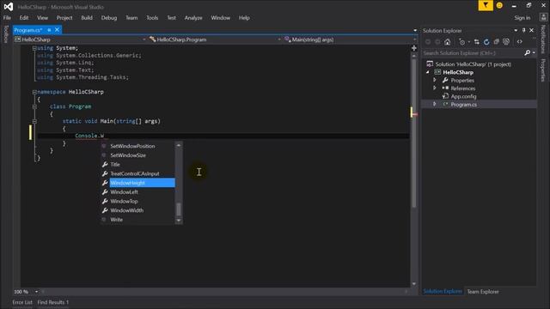Open the Main(string[] args) member dropdown

pos(414,39)
